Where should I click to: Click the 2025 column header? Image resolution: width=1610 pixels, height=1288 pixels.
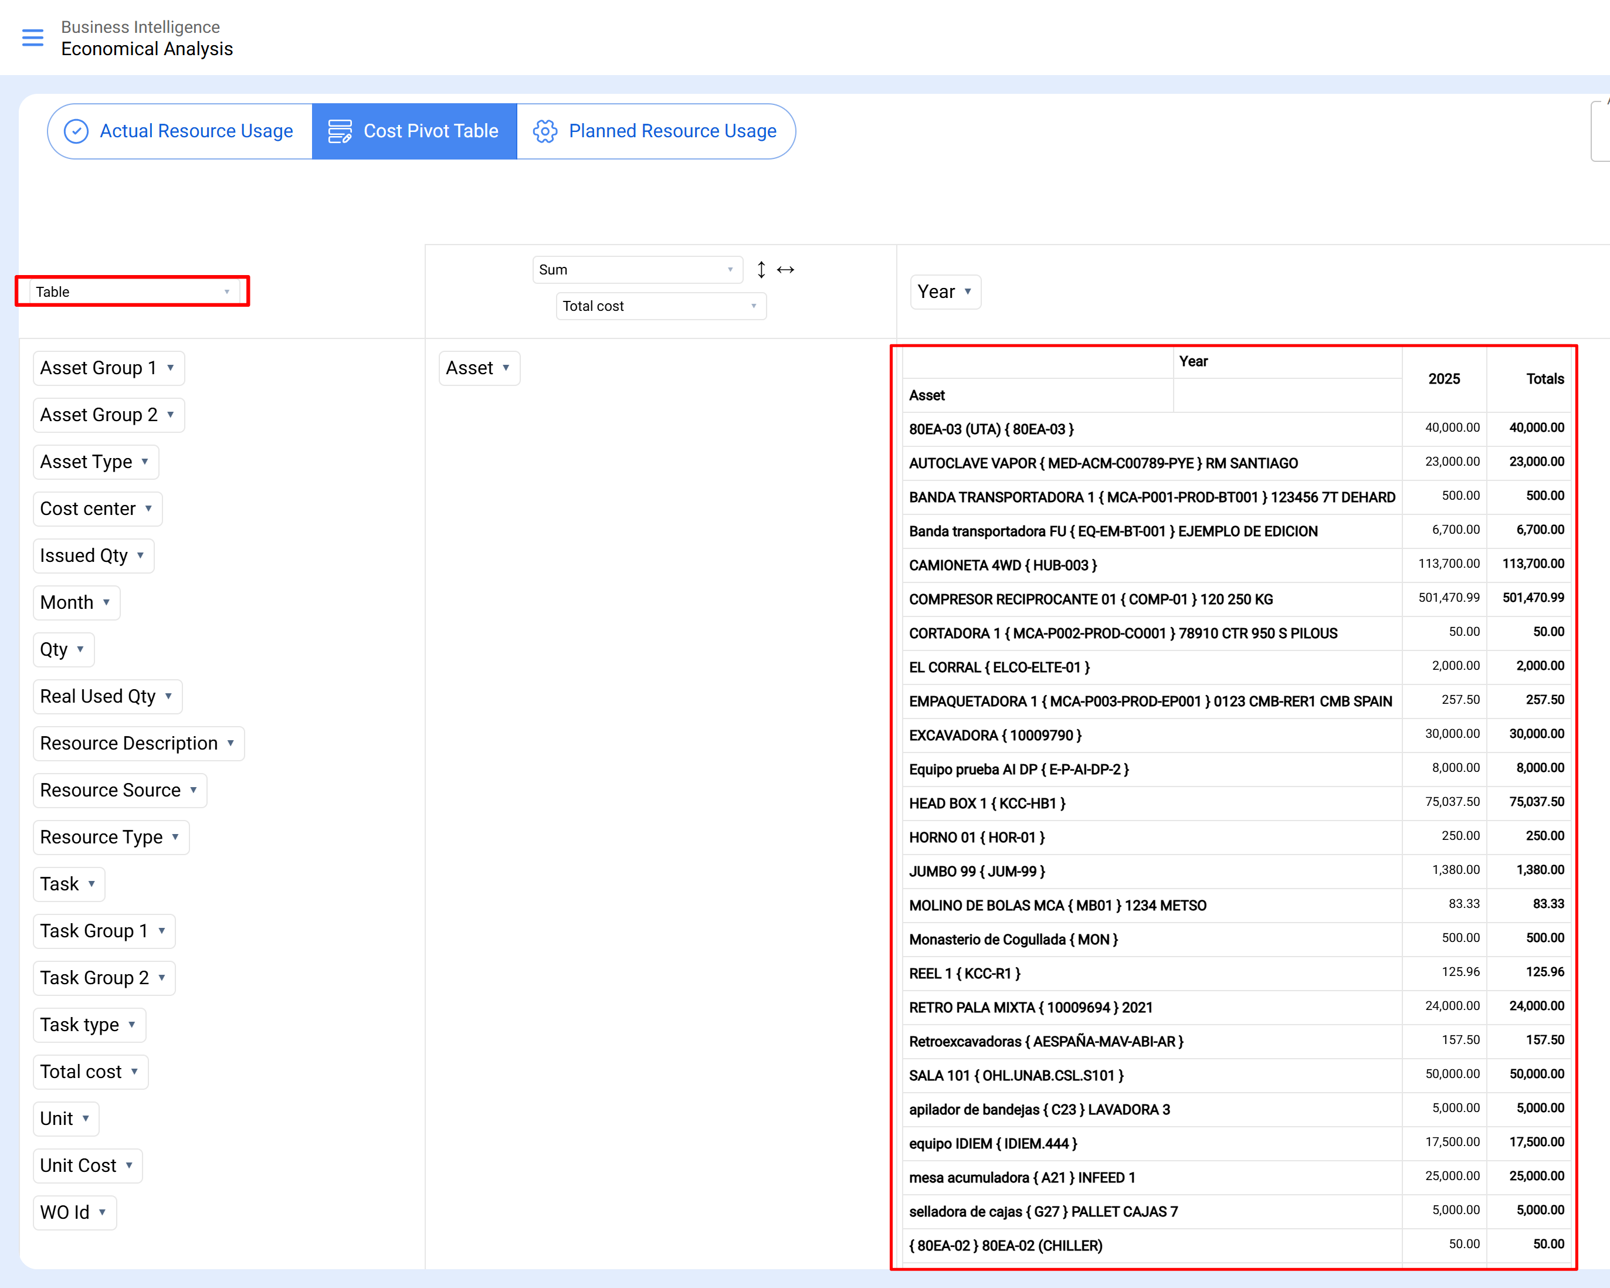pyautogui.click(x=1443, y=378)
